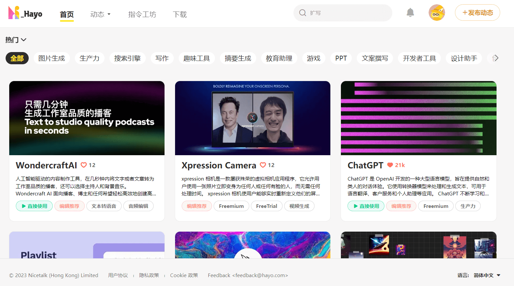Viewport: 514px width, 286px height.
Task: Click 直接使用 on ChatGPT card
Action: click(366, 206)
